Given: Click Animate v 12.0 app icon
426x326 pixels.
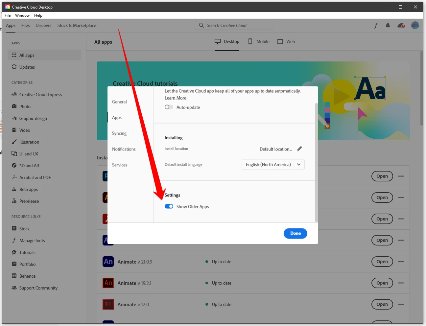Looking at the screenshot, I should [108, 304].
